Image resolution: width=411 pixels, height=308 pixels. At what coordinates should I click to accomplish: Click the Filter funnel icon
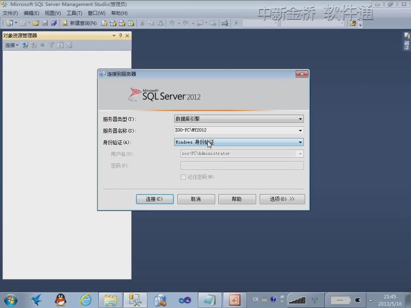coord(51,45)
